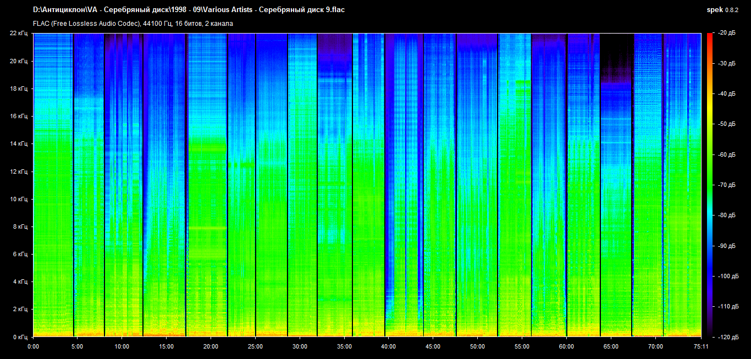Click the 35:00 time axis marker
Screen dimensions: 751x359
coord(344,346)
